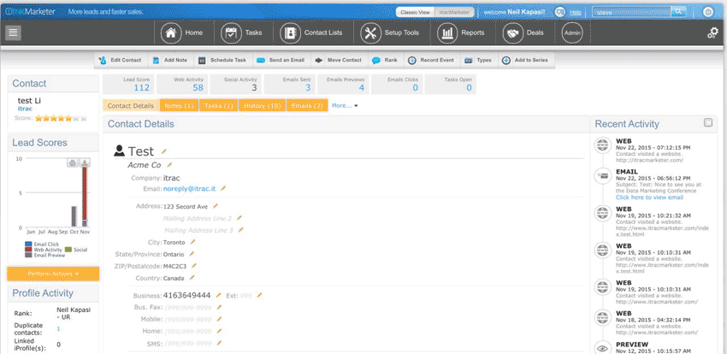Switch to itracMarketer view toggle
Image resolution: width=727 pixels, height=354 pixels.
click(x=454, y=12)
